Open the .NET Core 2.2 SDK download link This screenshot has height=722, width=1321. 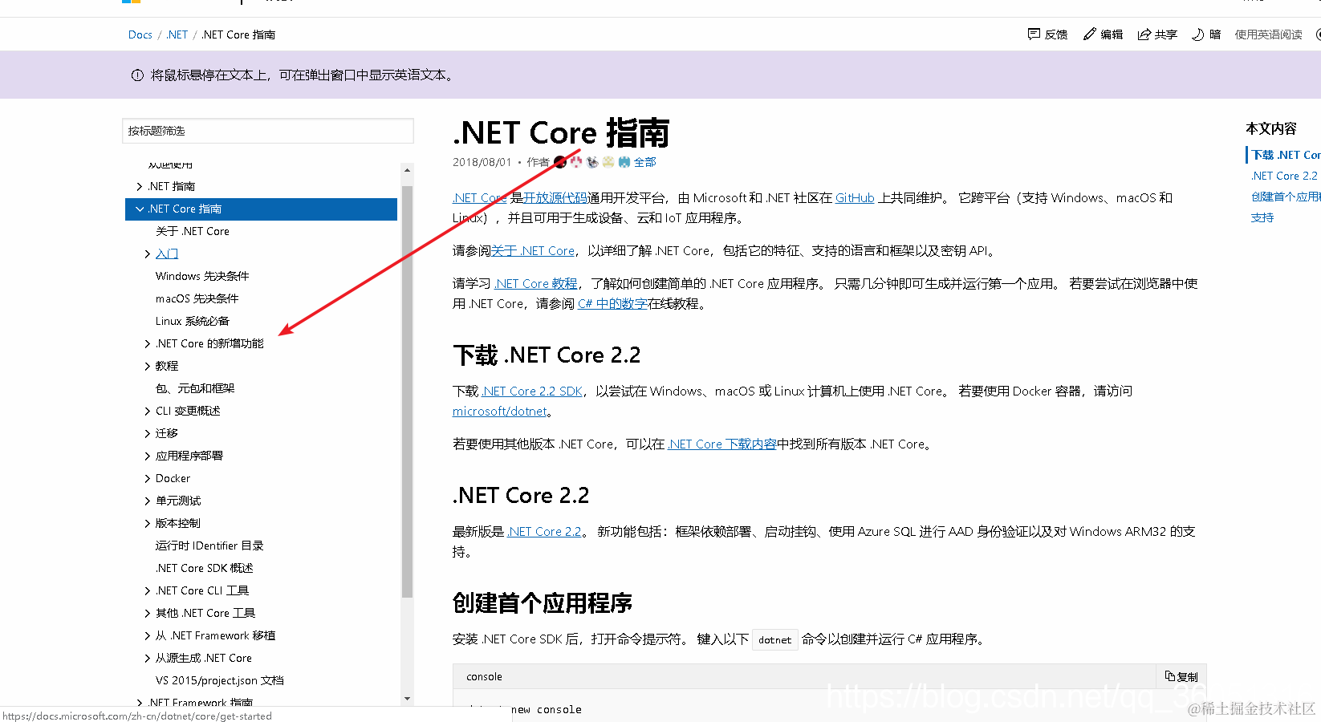532,391
